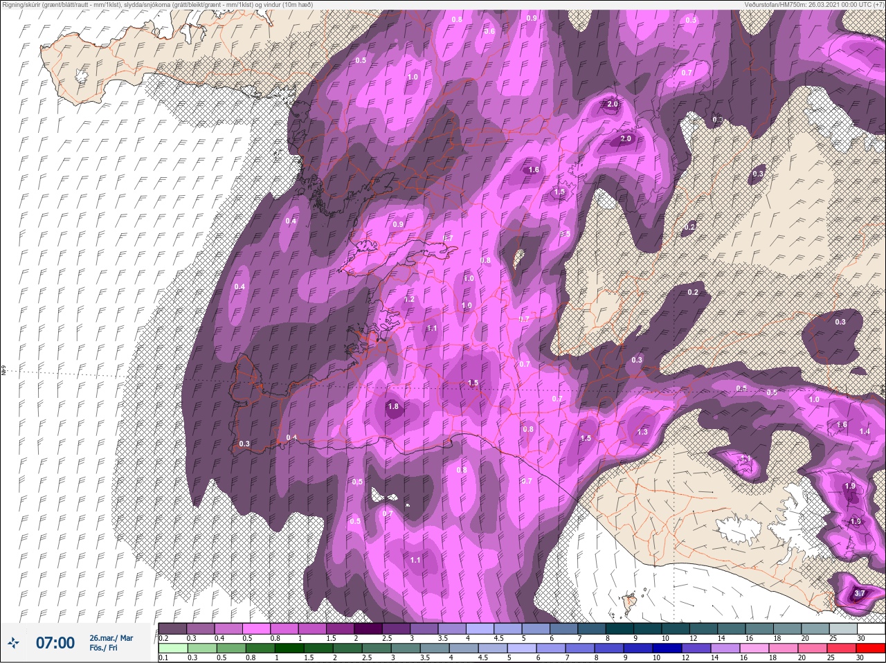Click the Veðurstofan star logo icon
This screenshot has height=663, width=886.
click(x=13, y=643)
